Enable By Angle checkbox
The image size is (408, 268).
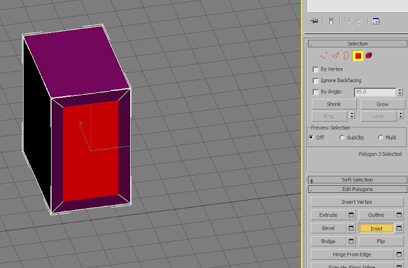point(316,92)
